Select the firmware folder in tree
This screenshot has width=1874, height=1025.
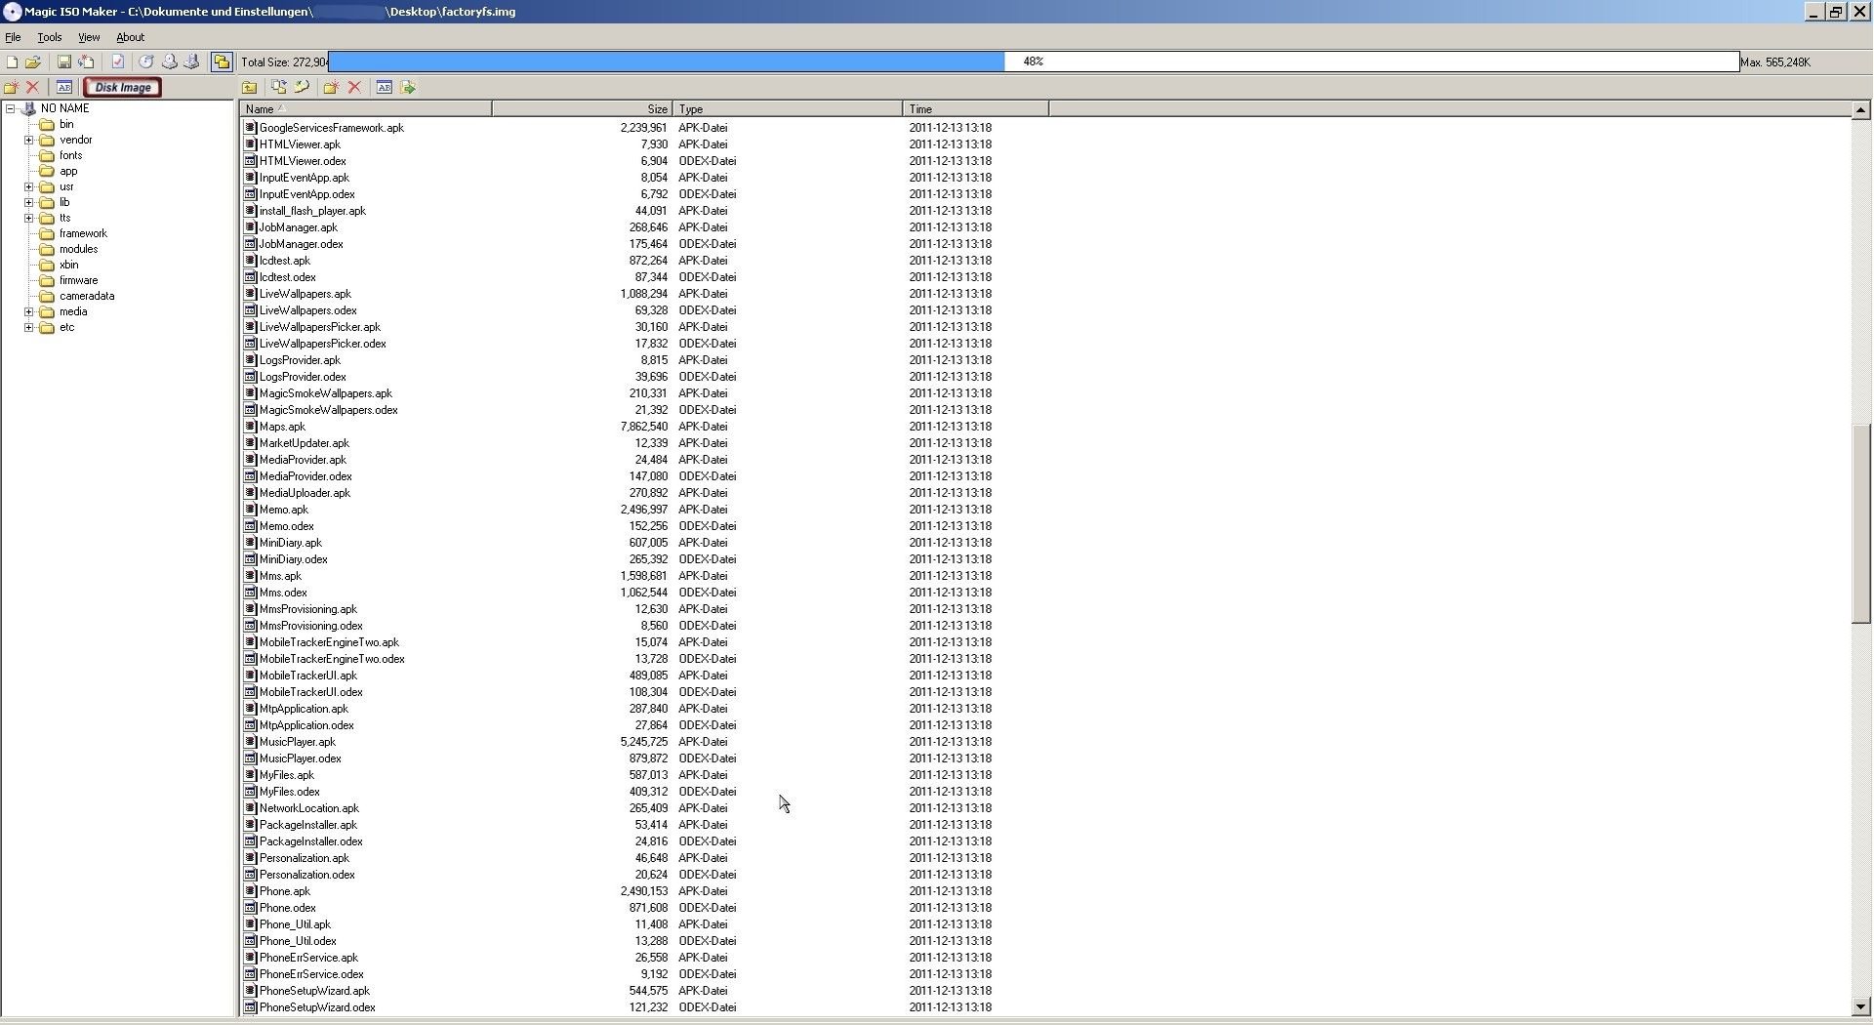coord(78,280)
